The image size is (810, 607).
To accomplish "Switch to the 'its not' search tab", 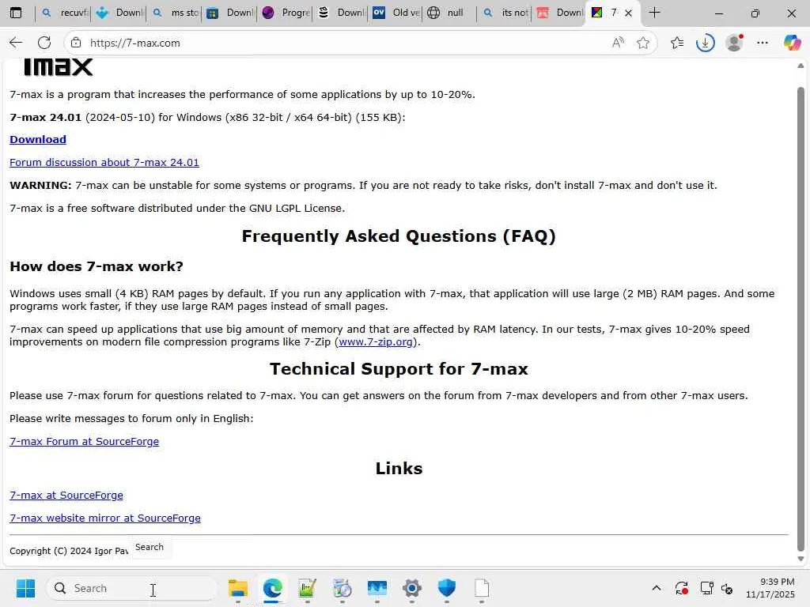I will [505, 13].
